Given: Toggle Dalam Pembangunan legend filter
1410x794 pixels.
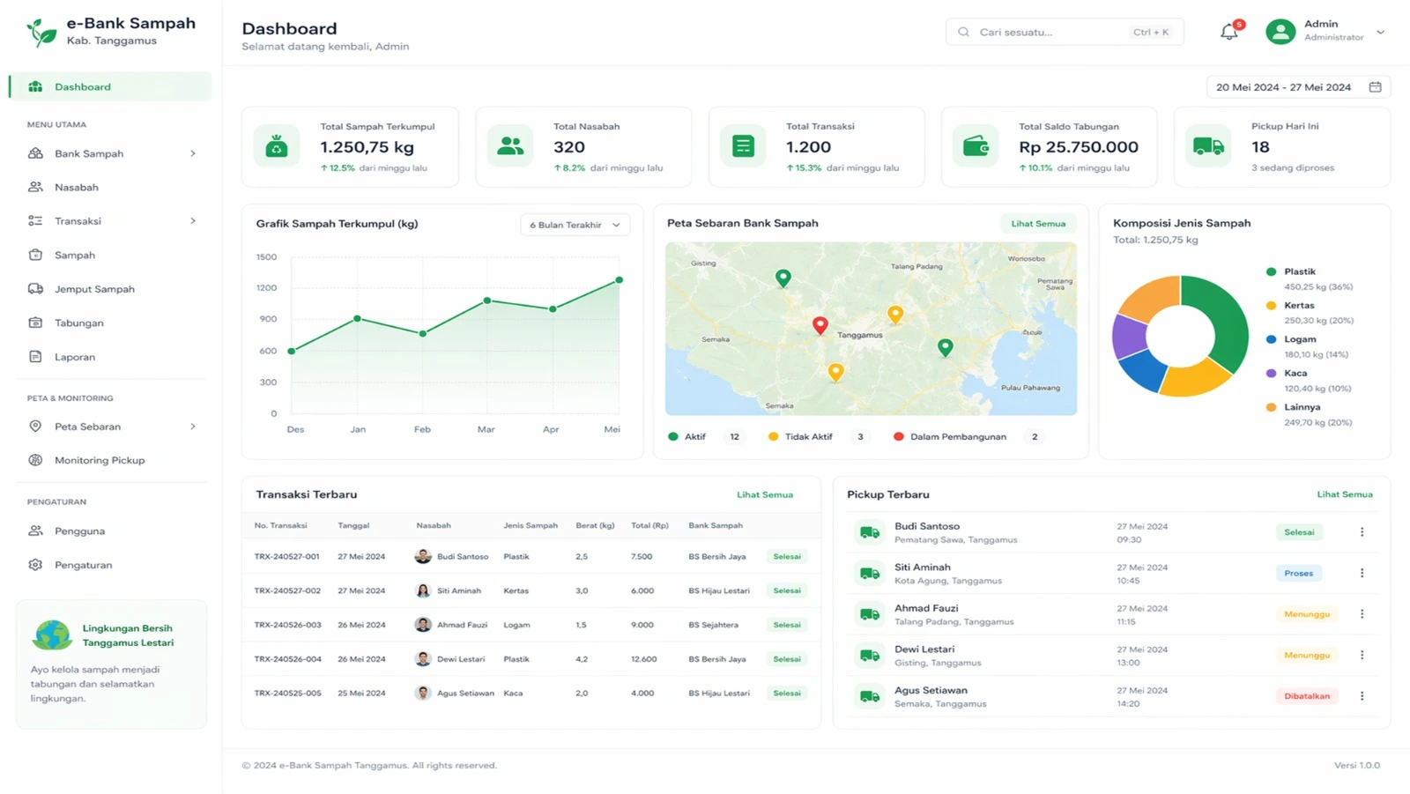Looking at the screenshot, I should 949,436.
